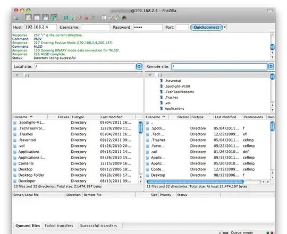Screen dimensions: 287x234
Task: Cancel current operation toolbar icon
Action: click(x=80, y=18)
